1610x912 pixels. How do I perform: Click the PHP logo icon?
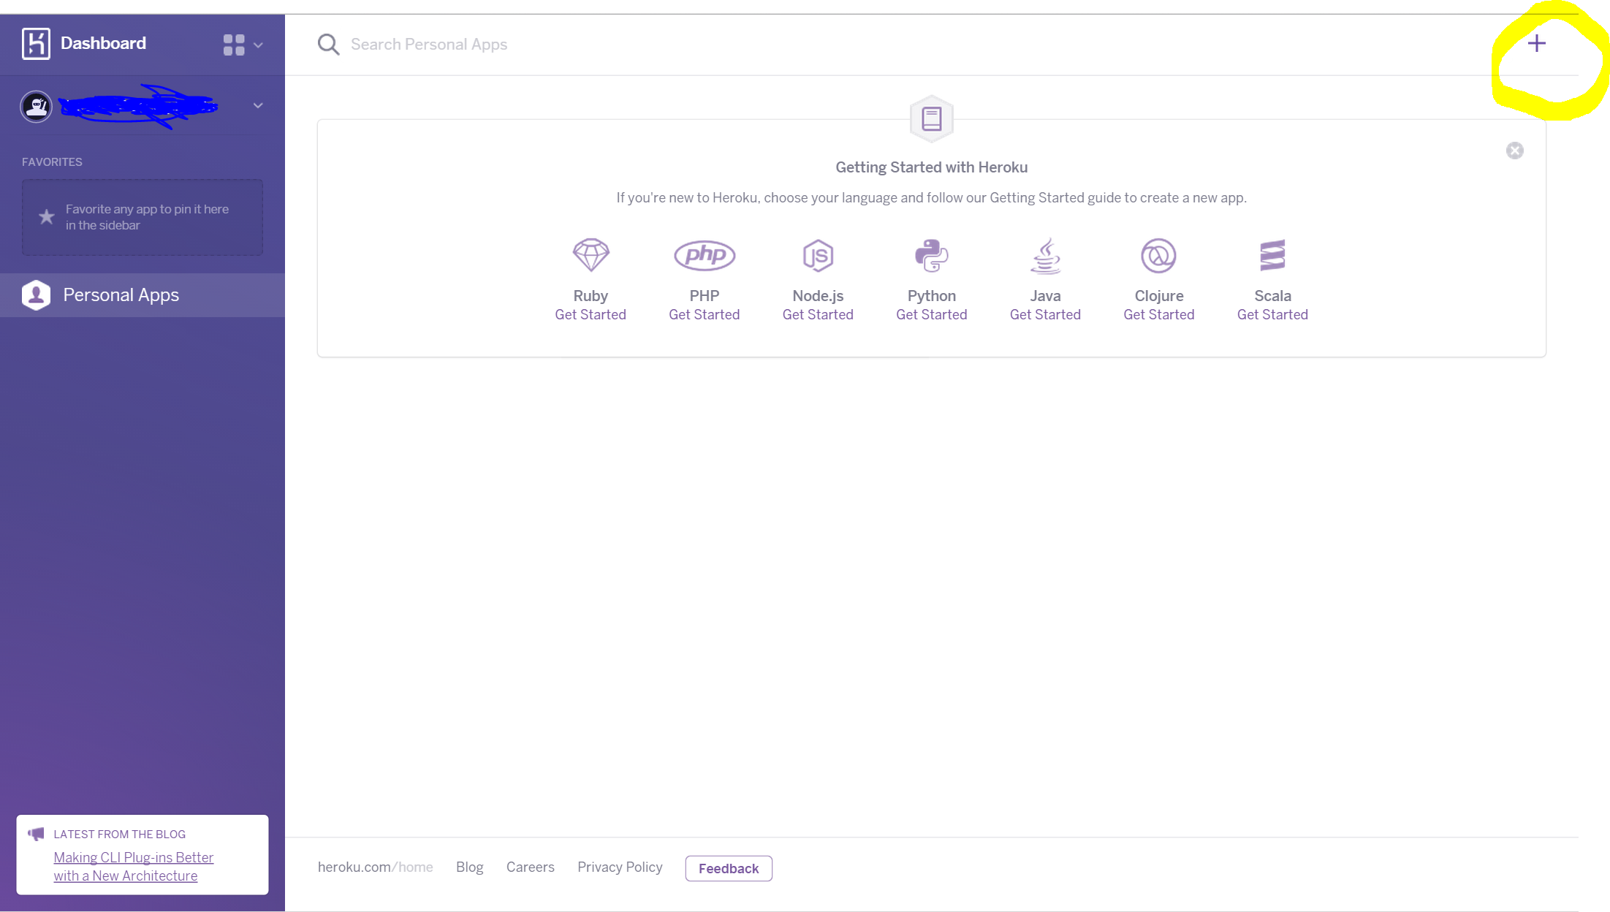[704, 255]
